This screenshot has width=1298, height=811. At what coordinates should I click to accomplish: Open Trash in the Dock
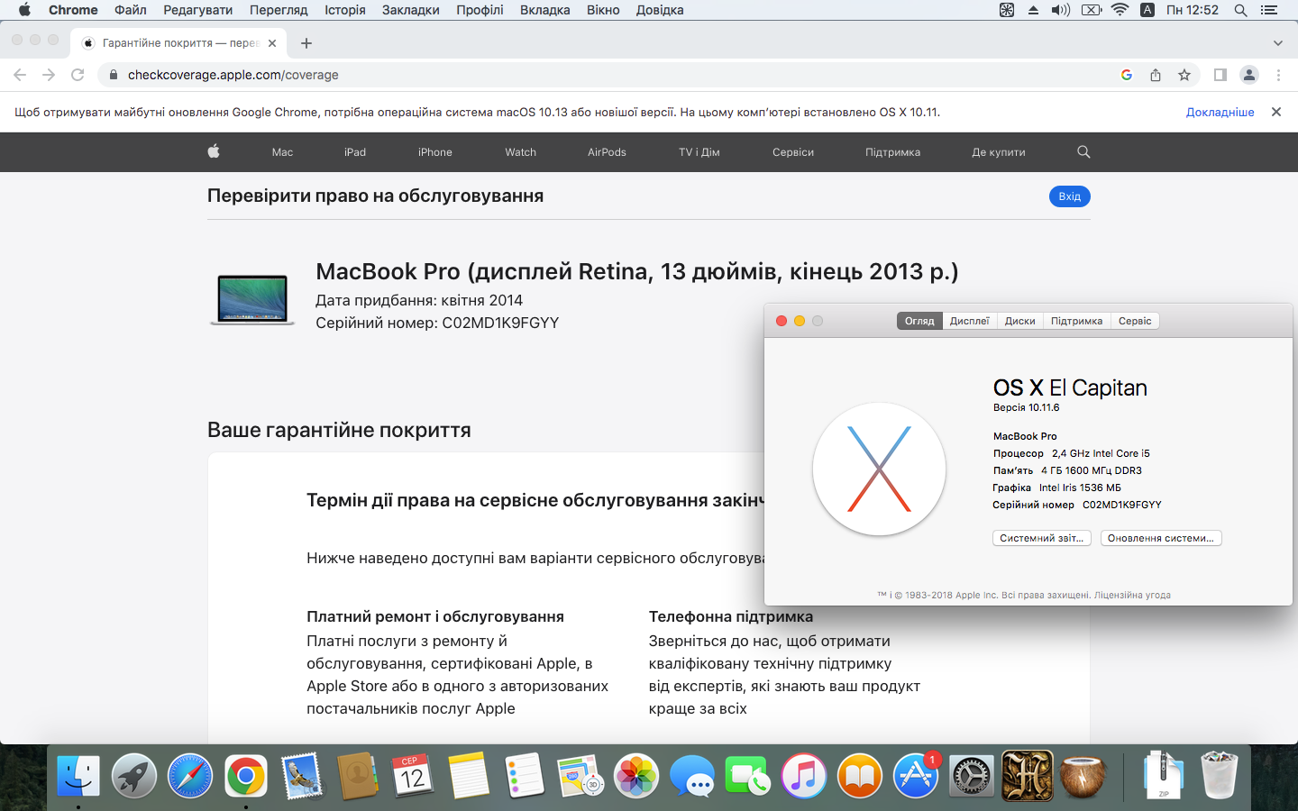1220,776
